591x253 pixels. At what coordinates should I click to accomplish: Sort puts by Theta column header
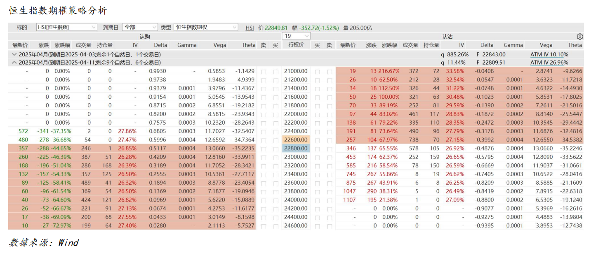(x=575, y=45)
